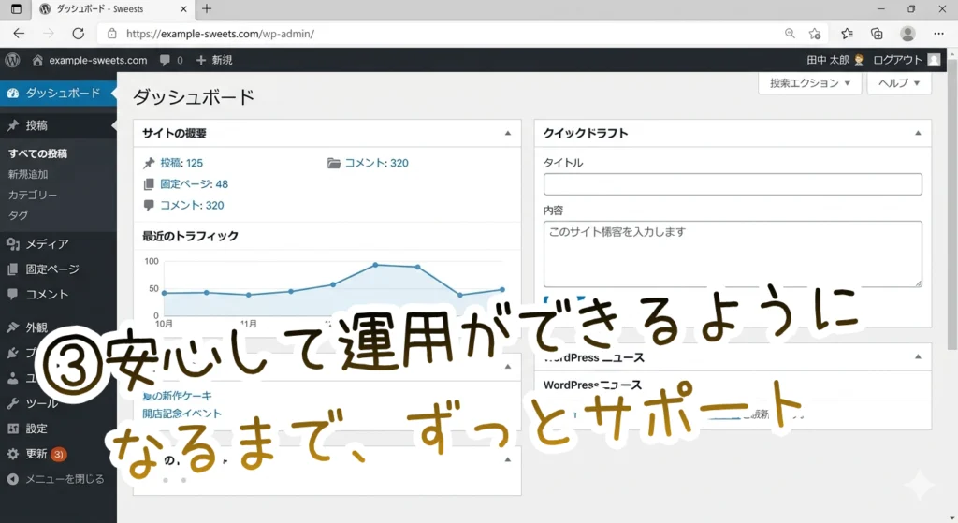Open 夏の新作ケーキ post link
Viewport: 958px width, 523px height.
point(177,396)
